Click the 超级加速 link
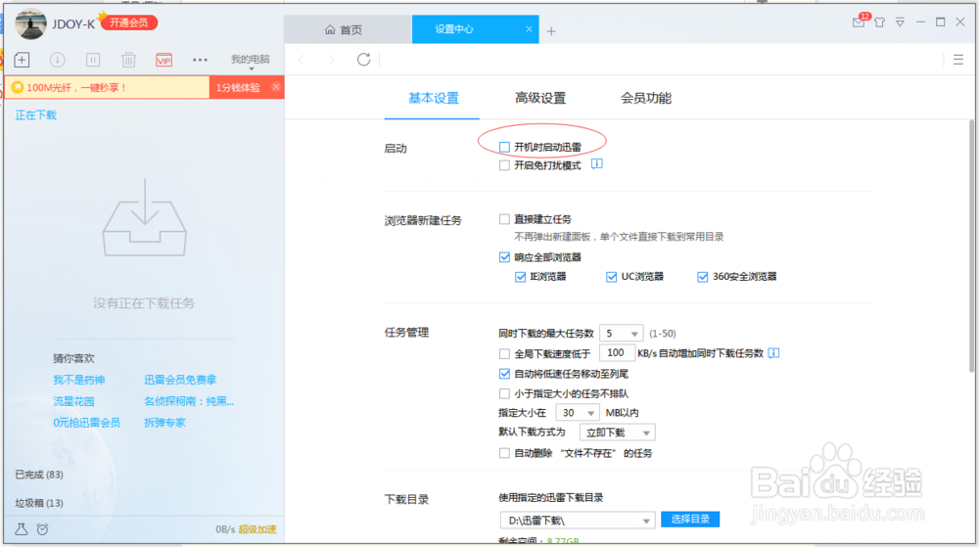Image resolution: width=979 pixels, height=547 pixels. click(x=257, y=529)
